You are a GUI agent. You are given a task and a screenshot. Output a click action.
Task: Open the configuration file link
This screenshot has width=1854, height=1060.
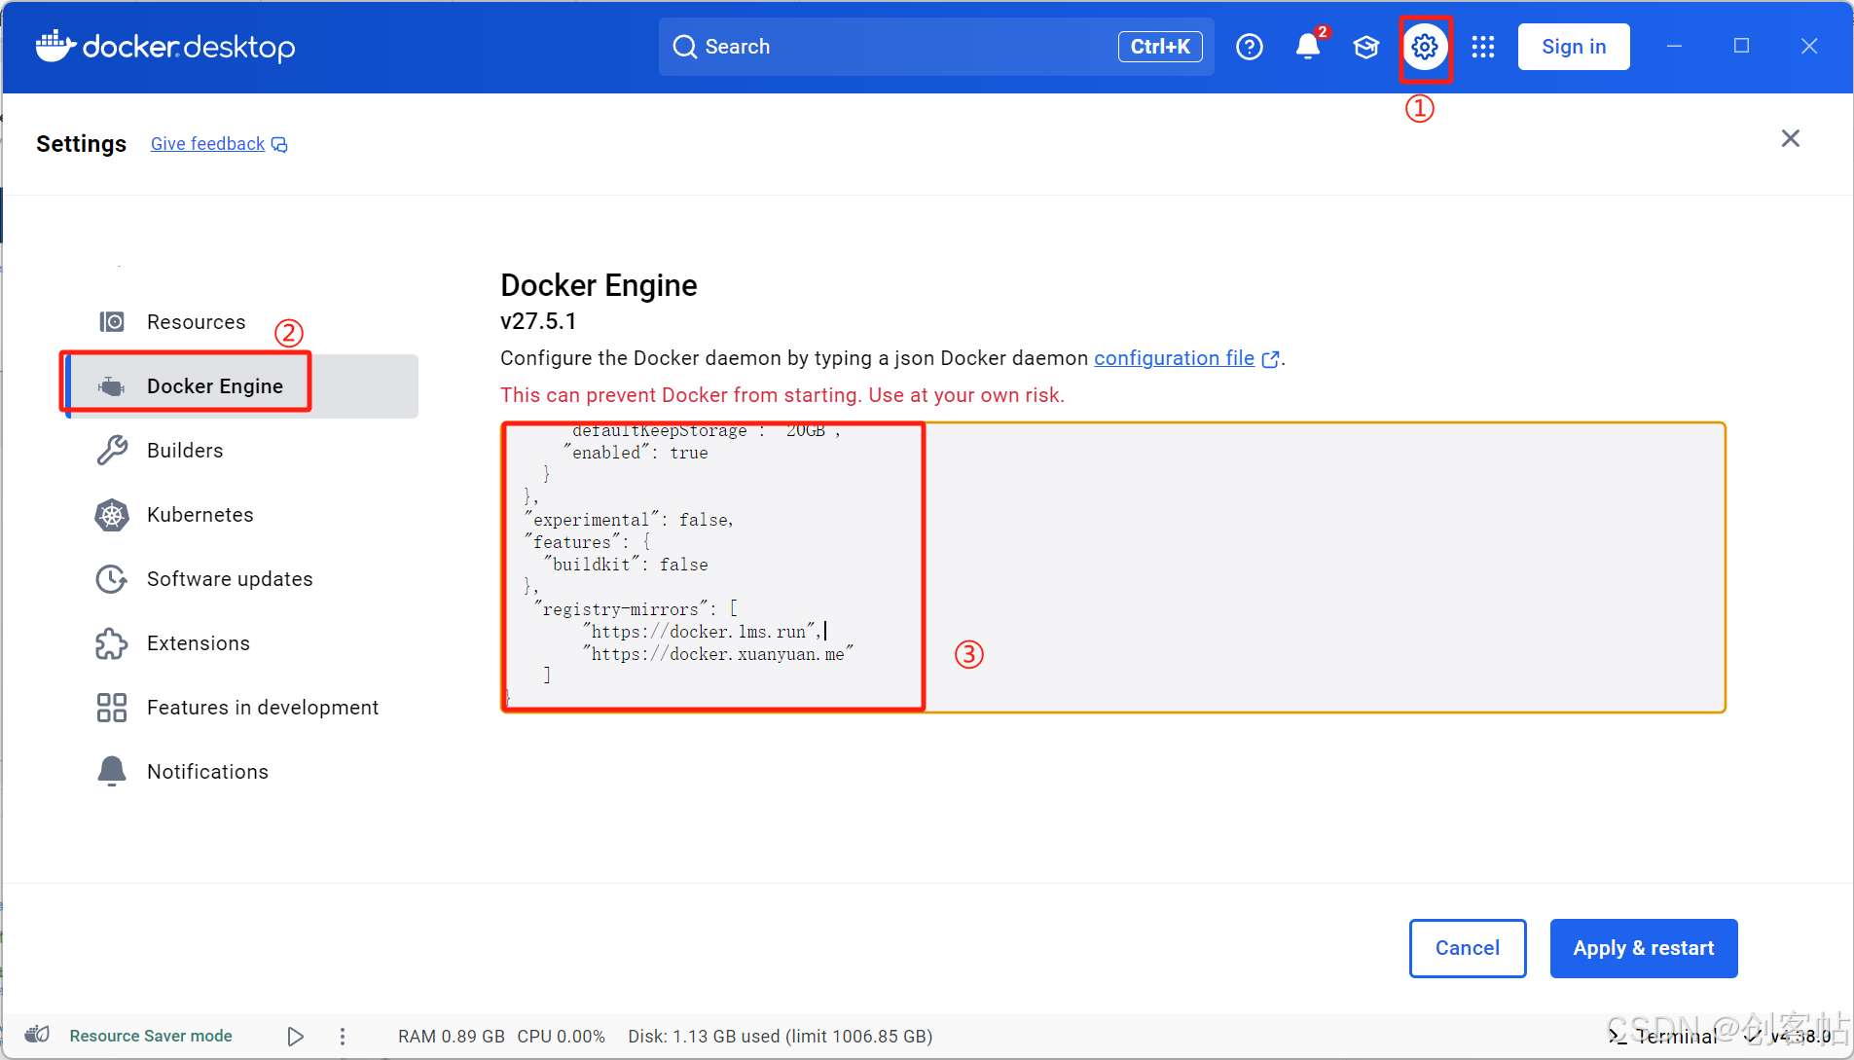pos(1174,358)
